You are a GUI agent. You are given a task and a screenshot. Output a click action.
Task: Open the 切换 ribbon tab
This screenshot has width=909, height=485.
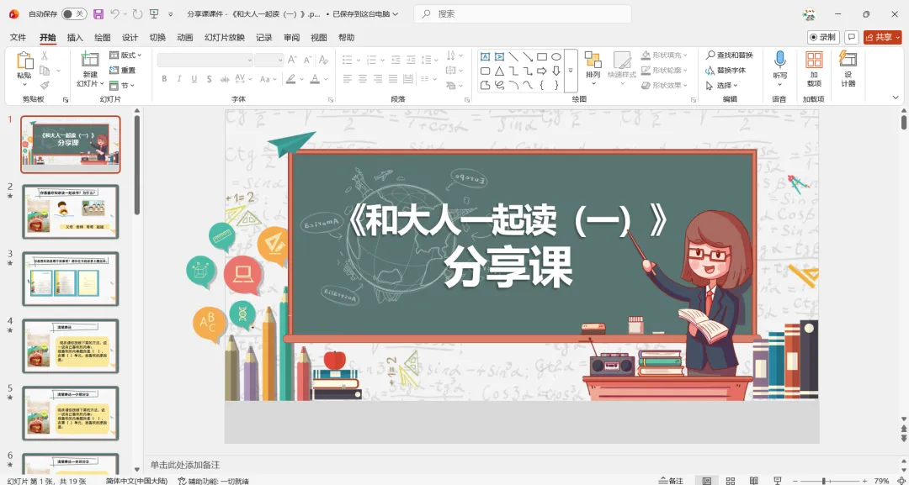[x=157, y=38]
